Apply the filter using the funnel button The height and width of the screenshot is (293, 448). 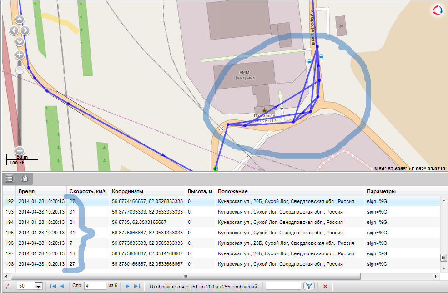[x=309, y=286]
